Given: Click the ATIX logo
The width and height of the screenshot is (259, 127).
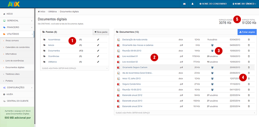Looking at the screenshot, I should tap(14, 4).
